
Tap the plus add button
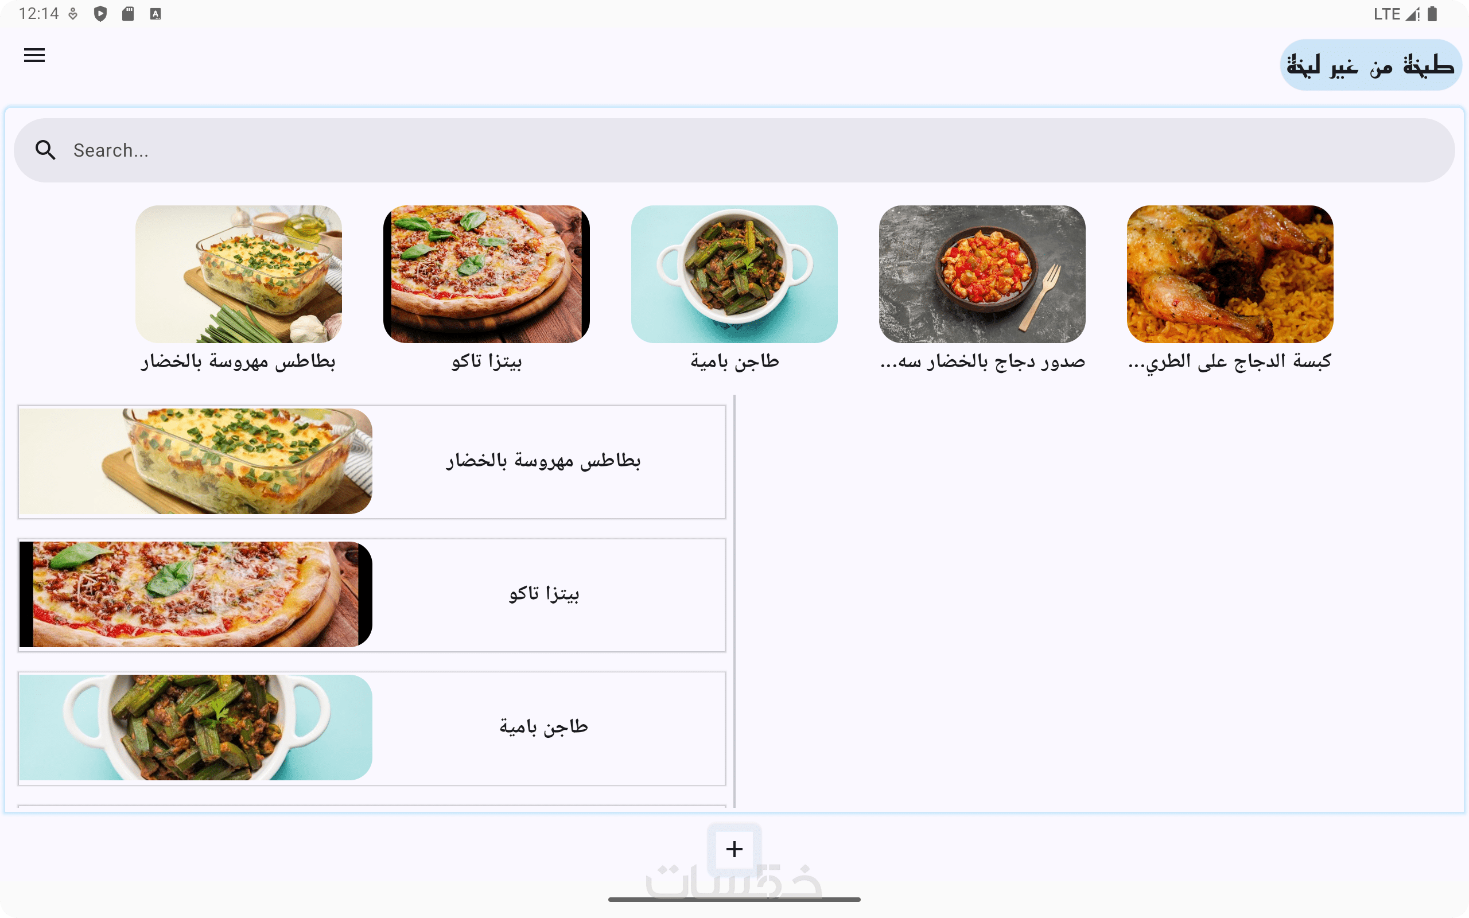coord(734,849)
